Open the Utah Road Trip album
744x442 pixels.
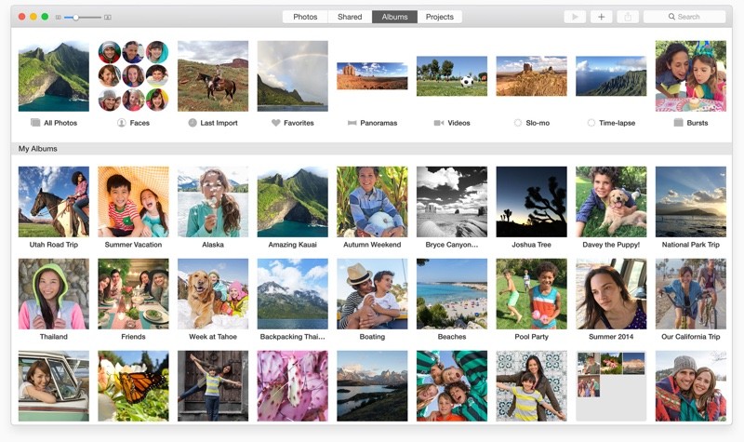(x=54, y=202)
